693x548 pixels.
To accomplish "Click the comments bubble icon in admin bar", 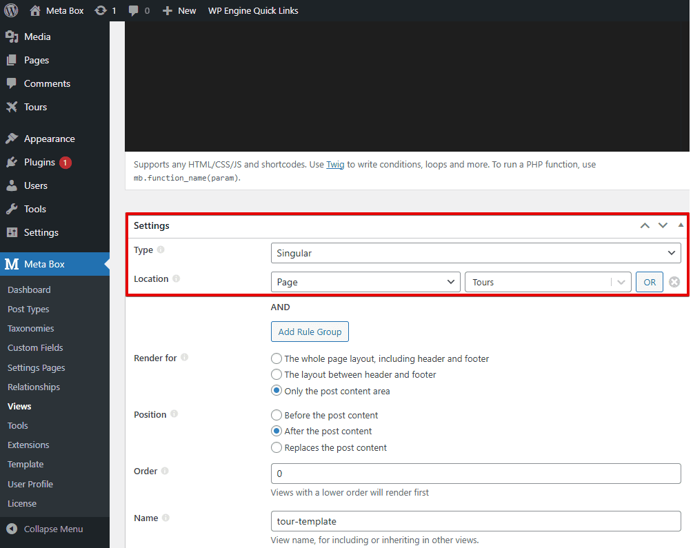I will 133,10.
